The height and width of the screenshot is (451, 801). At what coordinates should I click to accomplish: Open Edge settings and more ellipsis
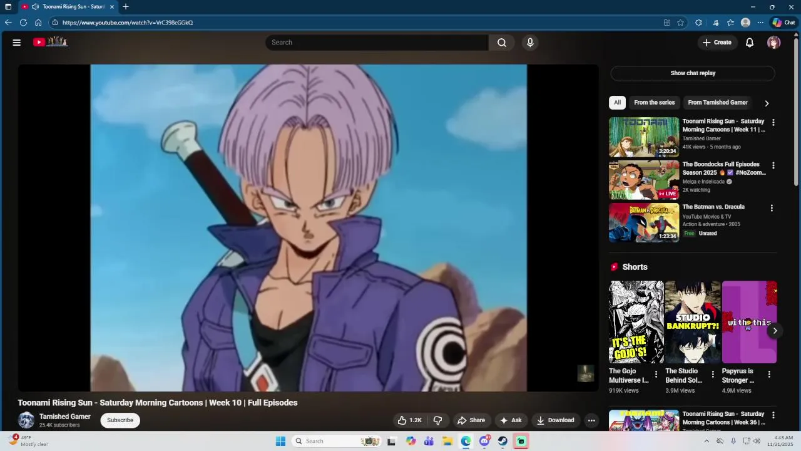[x=760, y=23]
